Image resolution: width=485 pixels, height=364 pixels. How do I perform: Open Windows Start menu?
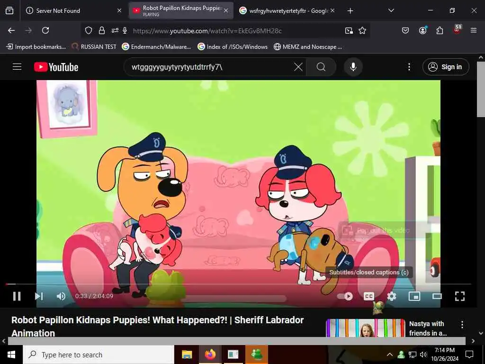[x=11, y=355]
